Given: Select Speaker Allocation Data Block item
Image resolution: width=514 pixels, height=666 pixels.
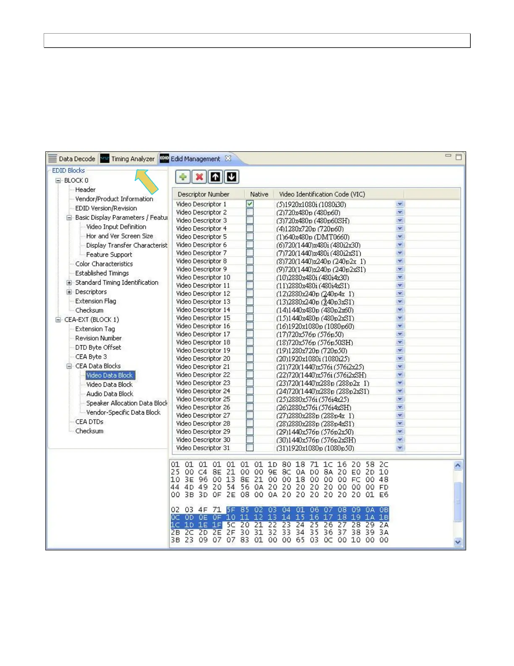Looking at the screenshot, I should pyautogui.click(x=126, y=403).
